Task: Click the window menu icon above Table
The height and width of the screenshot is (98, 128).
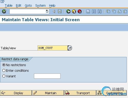Action: (3, 2)
